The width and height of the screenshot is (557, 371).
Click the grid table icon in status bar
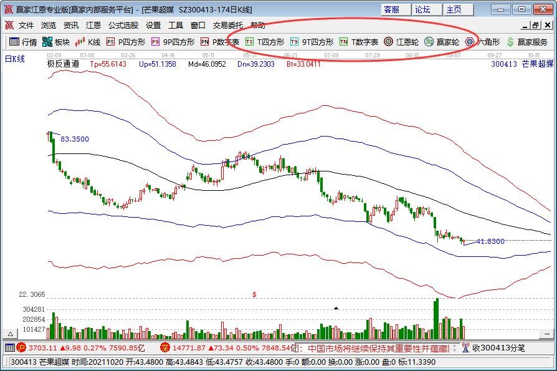coord(10,347)
